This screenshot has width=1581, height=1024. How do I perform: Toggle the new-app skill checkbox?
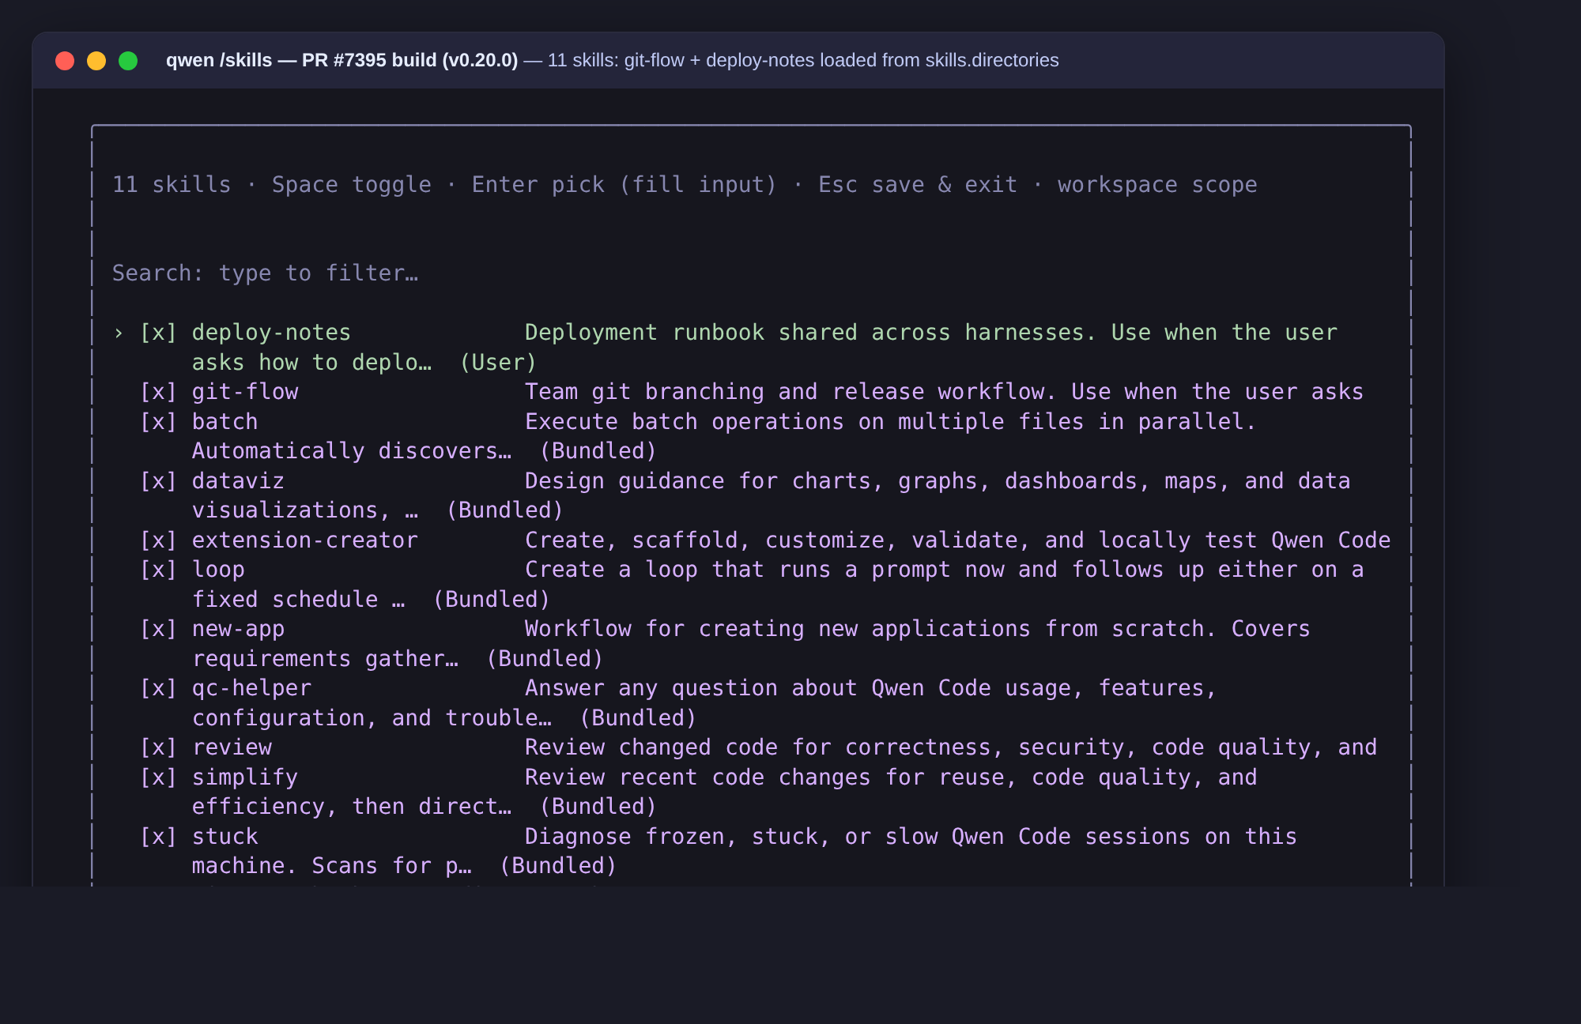[x=158, y=629]
